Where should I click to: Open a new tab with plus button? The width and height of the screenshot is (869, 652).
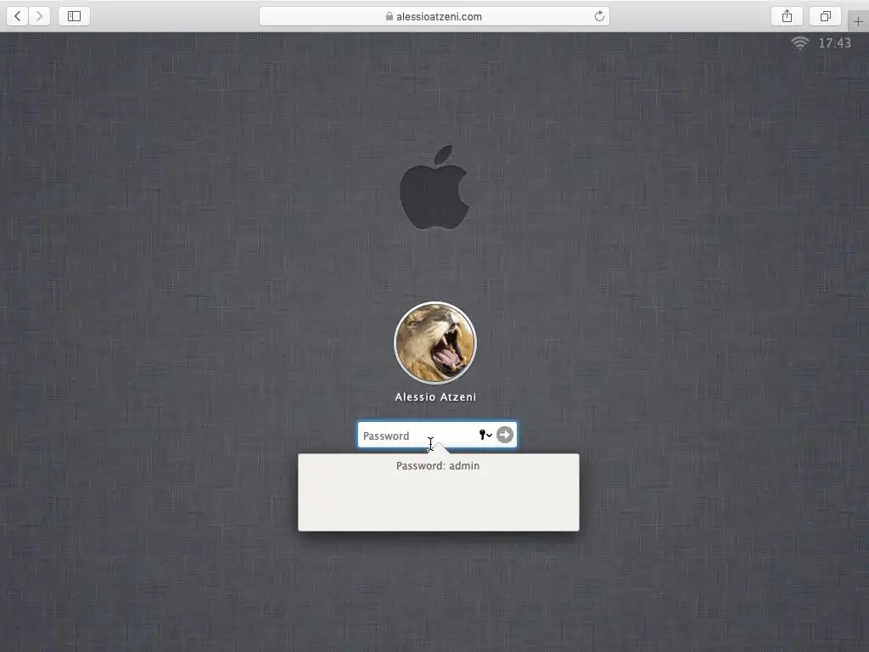858,21
